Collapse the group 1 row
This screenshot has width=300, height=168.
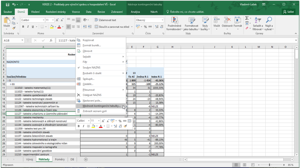coord(8,80)
